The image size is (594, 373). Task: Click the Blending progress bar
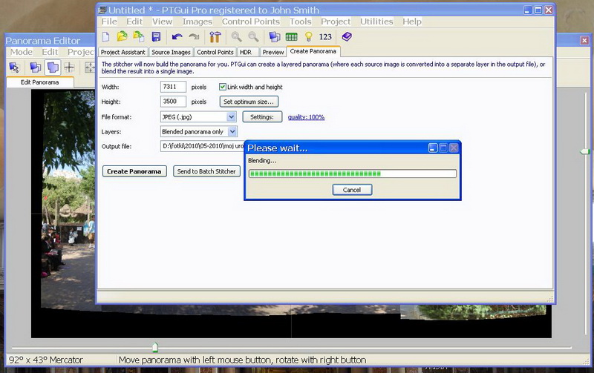(x=352, y=174)
